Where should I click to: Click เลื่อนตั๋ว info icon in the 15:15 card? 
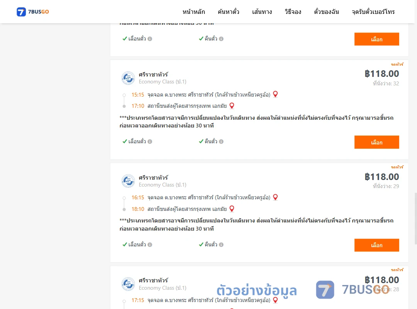150,142
